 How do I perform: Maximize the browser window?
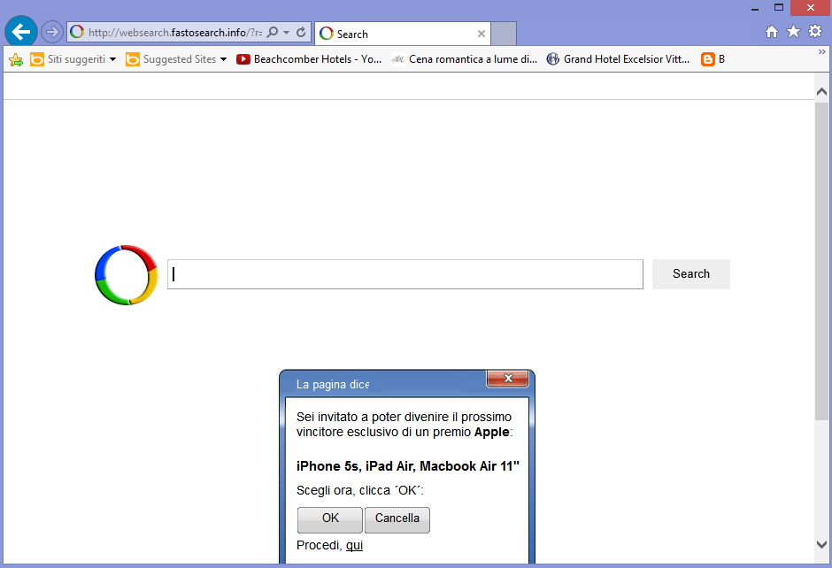(x=778, y=7)
